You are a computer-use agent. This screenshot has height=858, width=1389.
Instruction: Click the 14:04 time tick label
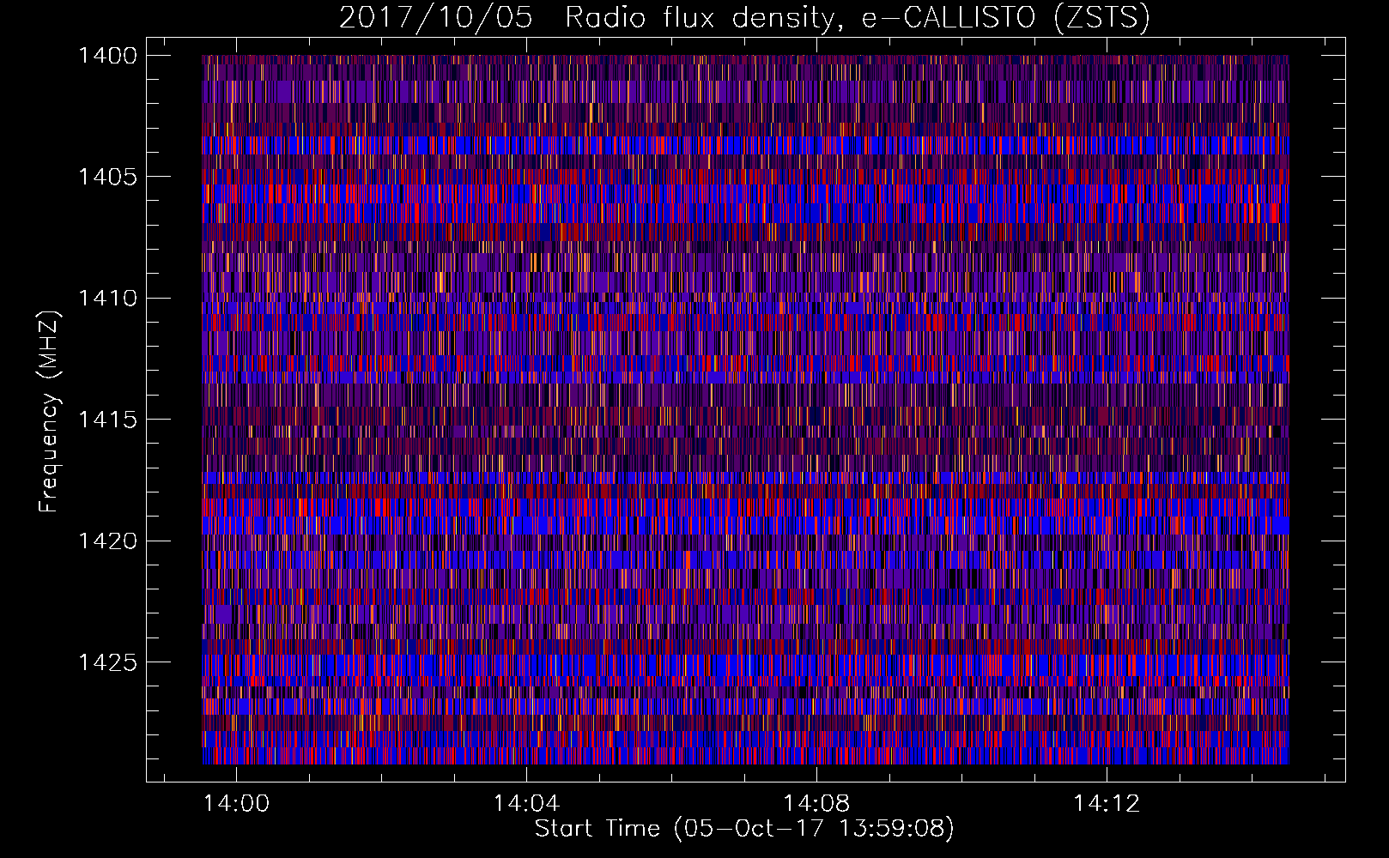coord(526,803)
